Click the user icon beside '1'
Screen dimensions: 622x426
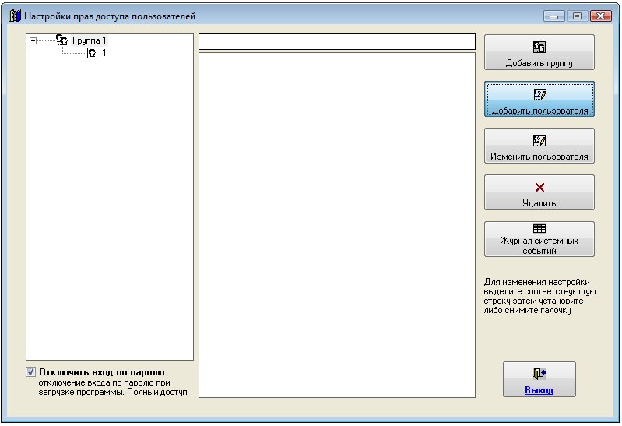[x=92, y=53]
